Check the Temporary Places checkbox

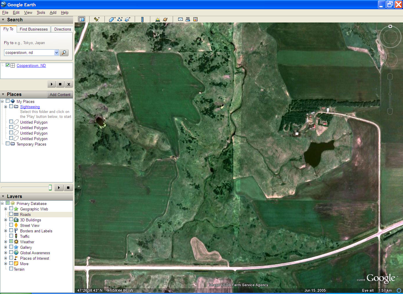click(7, 144)
